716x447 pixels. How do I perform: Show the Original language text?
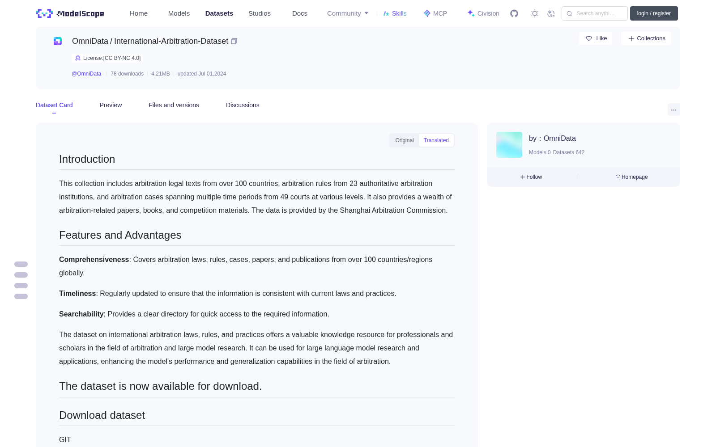(405, 140)
